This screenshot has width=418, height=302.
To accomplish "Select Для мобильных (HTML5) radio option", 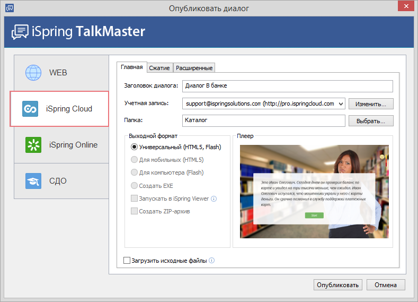I will pos(134,160).
